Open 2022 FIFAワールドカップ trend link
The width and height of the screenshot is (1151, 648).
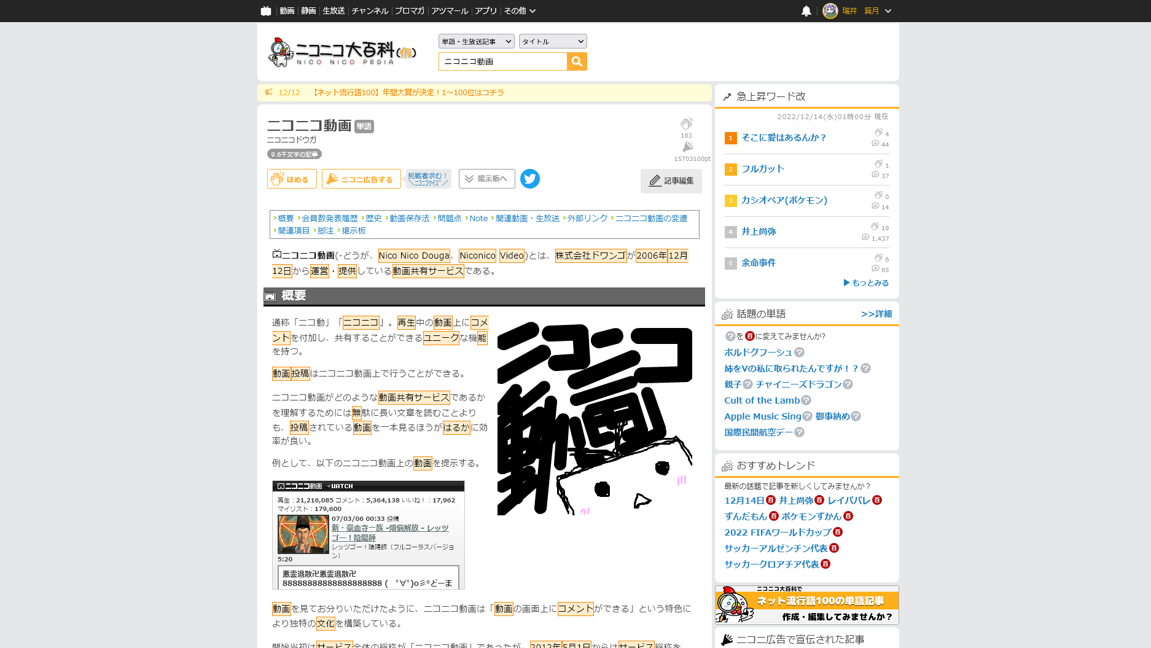click(778, 533)
